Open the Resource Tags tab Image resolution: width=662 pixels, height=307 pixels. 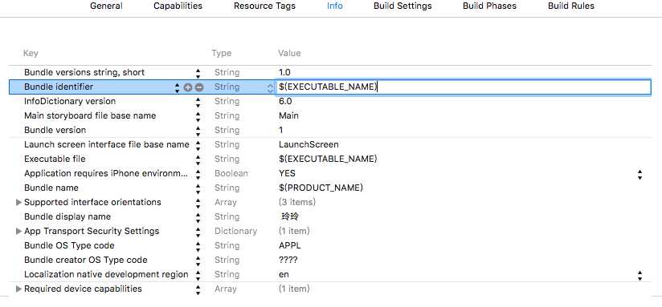click(x=264, y=6)
